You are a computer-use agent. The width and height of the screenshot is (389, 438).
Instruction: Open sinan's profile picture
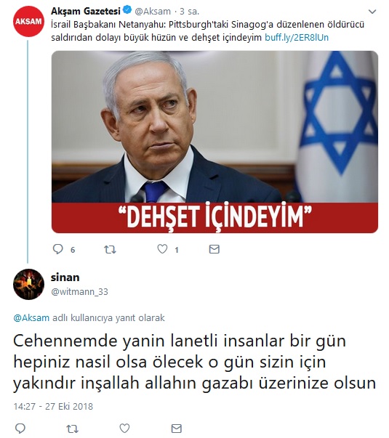click(x=28, y=284)
